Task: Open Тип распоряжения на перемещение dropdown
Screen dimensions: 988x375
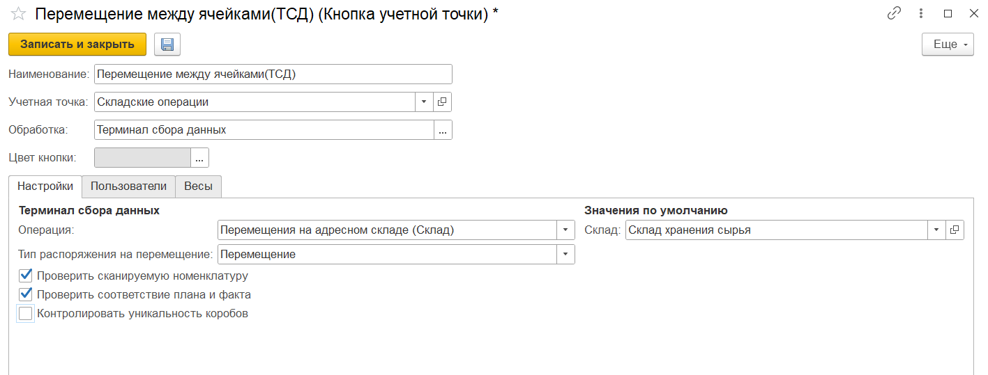Action: [x=565, y=255]
